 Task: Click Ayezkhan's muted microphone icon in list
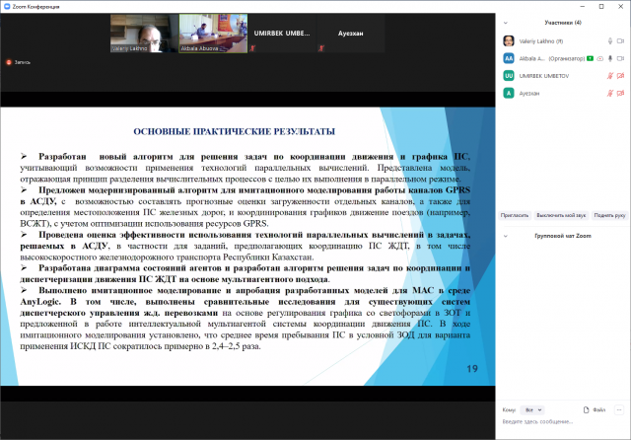point(610,93)
